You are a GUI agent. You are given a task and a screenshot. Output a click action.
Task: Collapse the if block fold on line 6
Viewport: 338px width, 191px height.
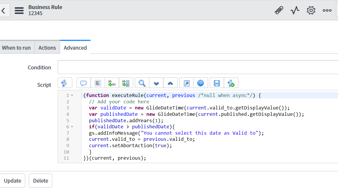72,127
